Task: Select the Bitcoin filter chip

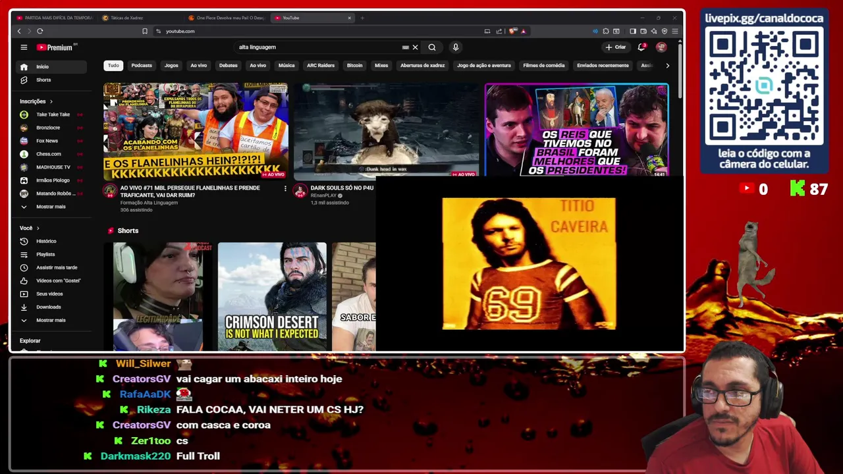Action: coord(354,65)
